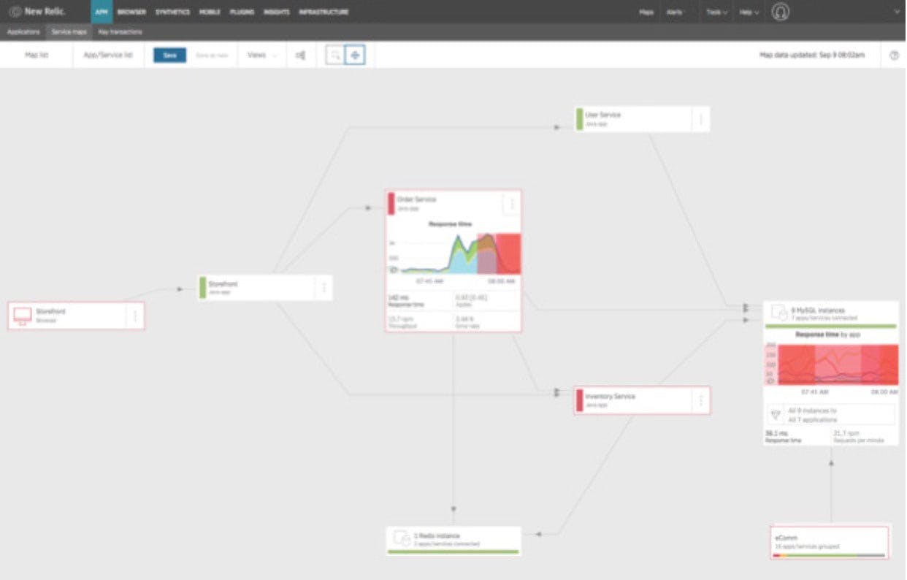Click the Save as new button
Viewport: 907px width, 580px height.
coord(212,56)
